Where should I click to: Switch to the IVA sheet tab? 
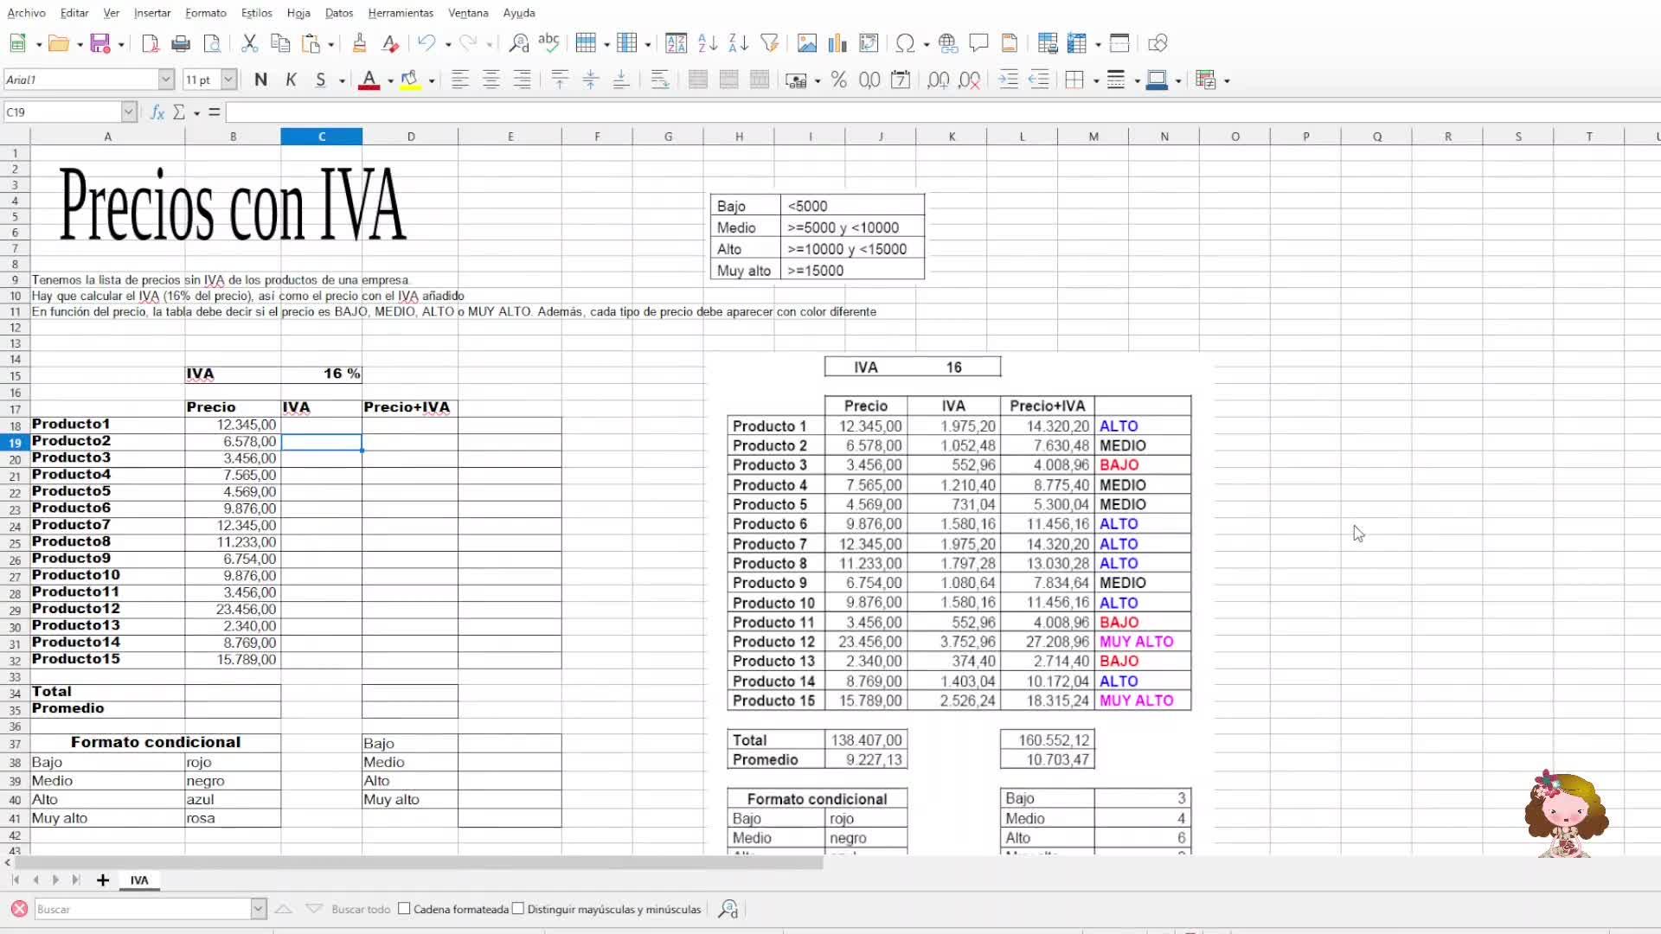pos(139,880)
